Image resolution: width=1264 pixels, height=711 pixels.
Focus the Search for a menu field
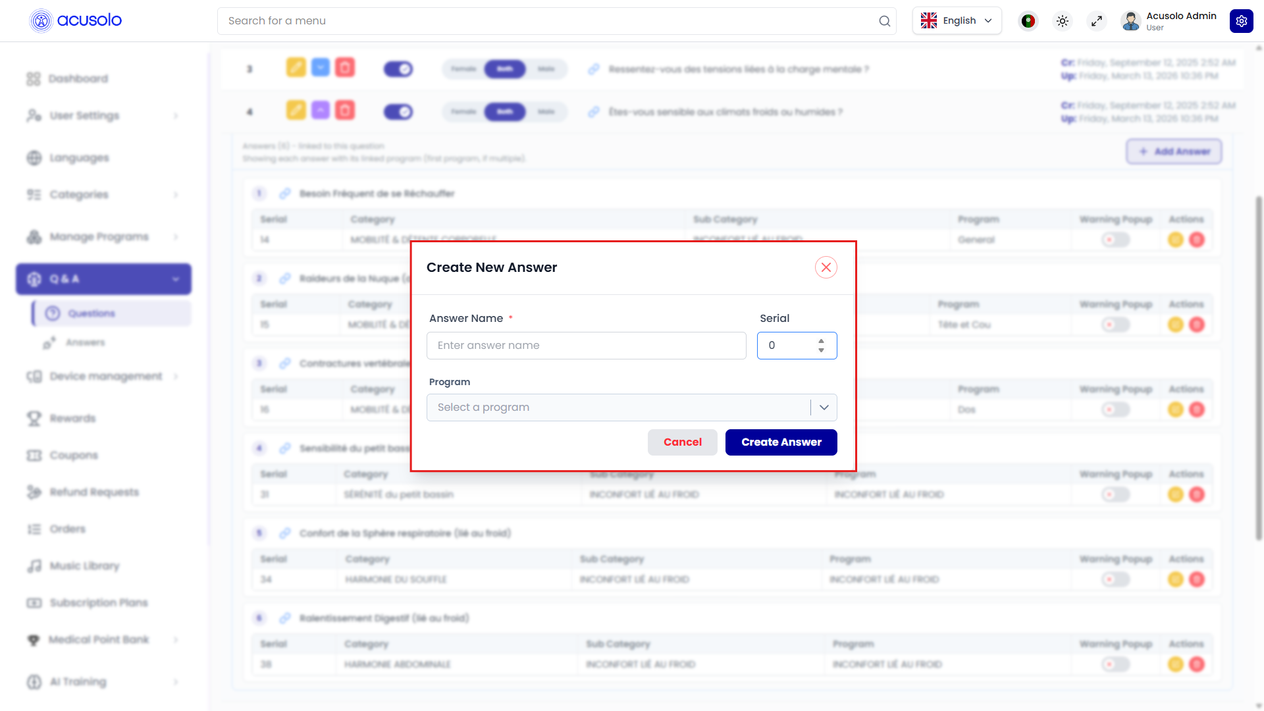(556, 21)
